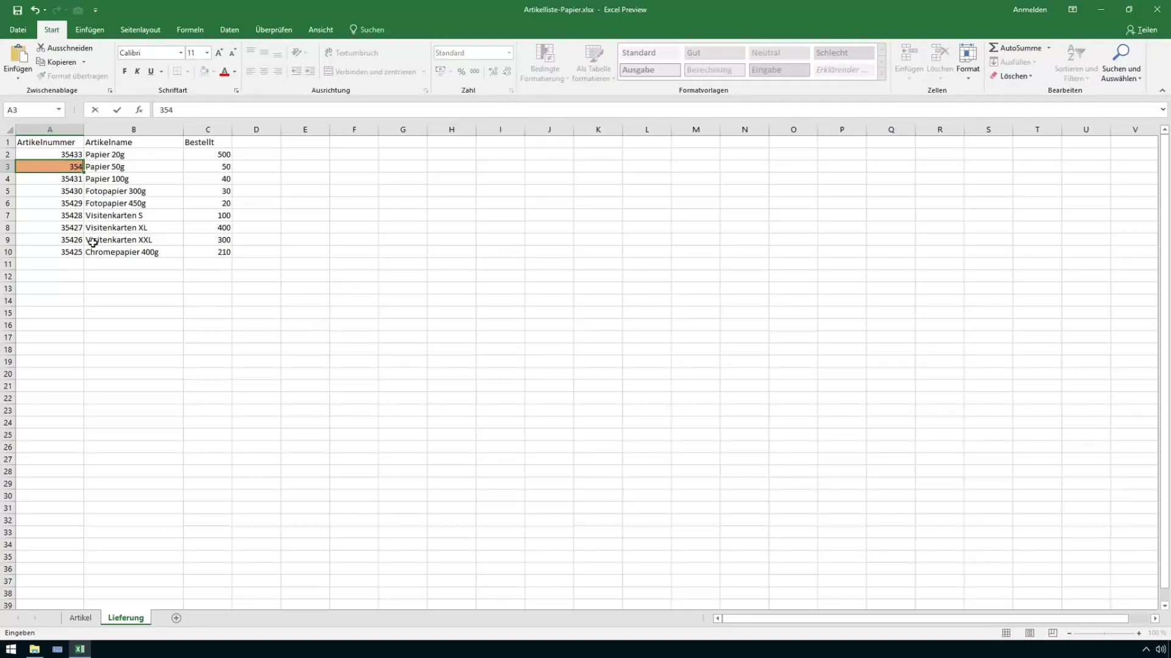
Task: Click cell A3 input field showing 354
Action: tap(49, 166)
